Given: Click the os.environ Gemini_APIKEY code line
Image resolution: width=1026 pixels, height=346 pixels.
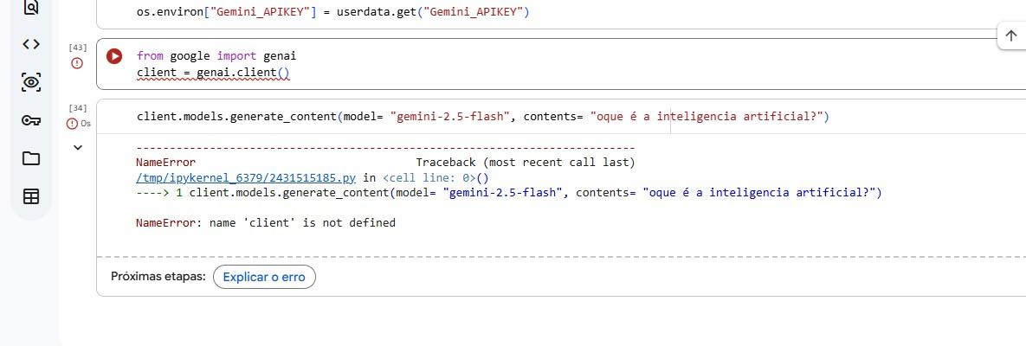Looking at the screenshot, I should tap(332, 13).
